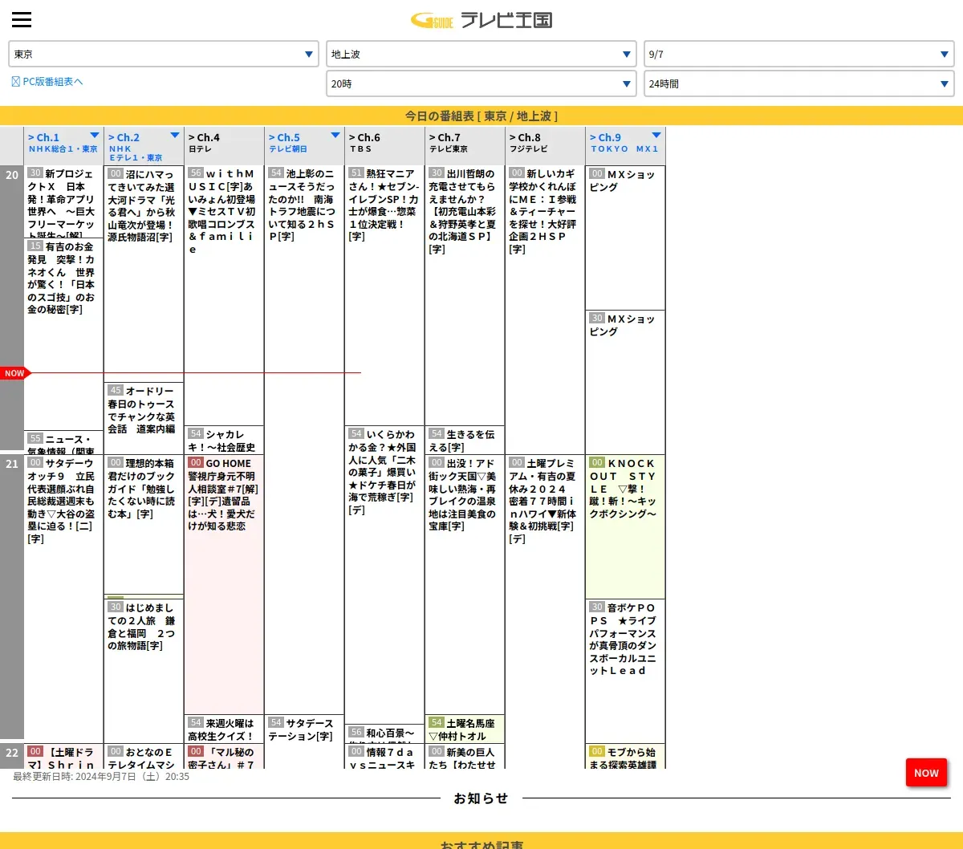
Task: Open the 20時 start hour dropdown
Action: [481, 83]
